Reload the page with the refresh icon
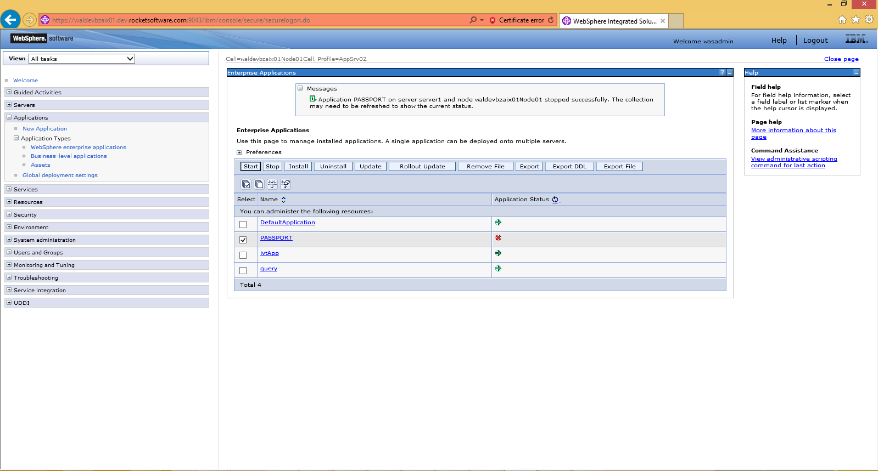Viewport: 878px width, 471px height. tap(551, 20)
